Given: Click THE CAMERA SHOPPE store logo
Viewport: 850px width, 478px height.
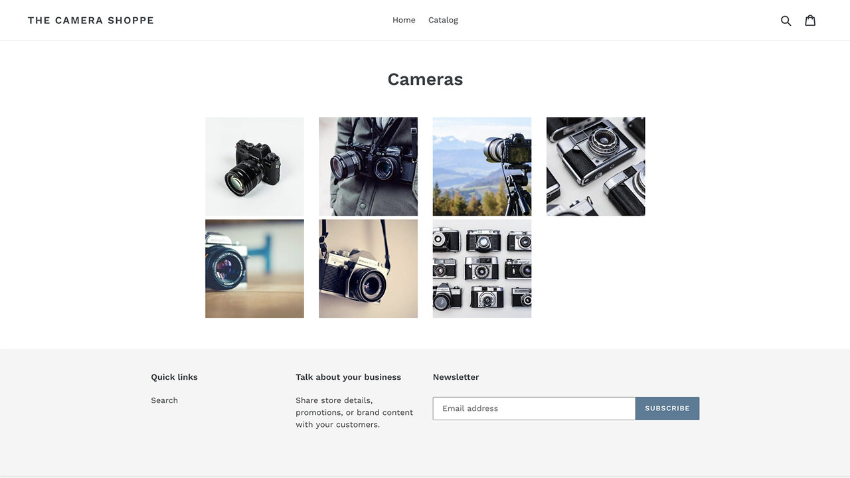Looking at the screenshot, I should [x=90, y=20].
